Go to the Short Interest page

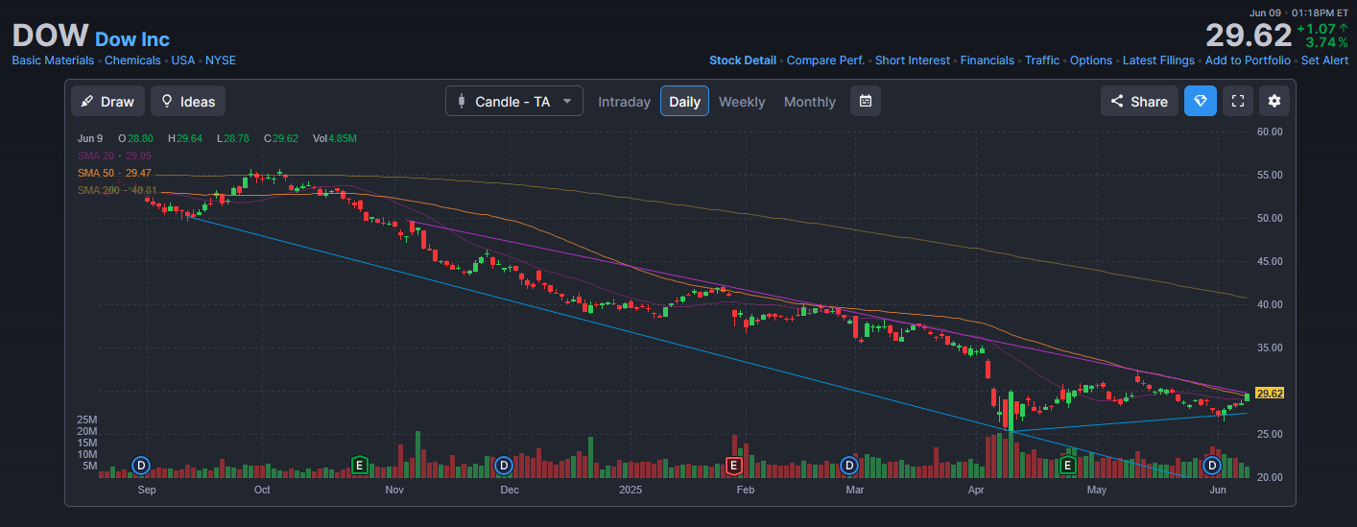click(912, 60)
